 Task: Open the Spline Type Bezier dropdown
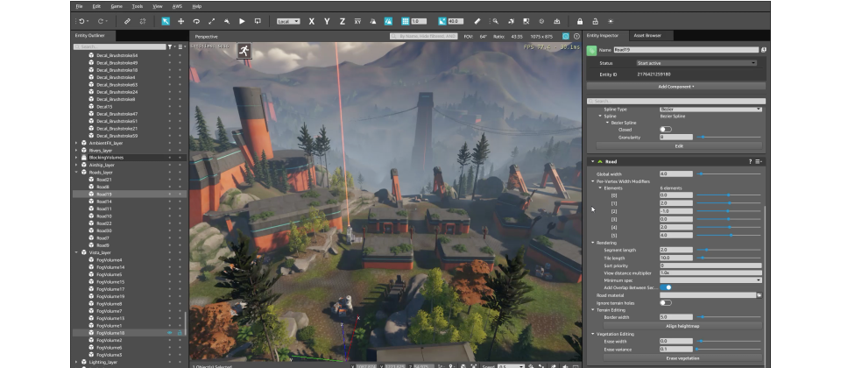coord(710,109)
